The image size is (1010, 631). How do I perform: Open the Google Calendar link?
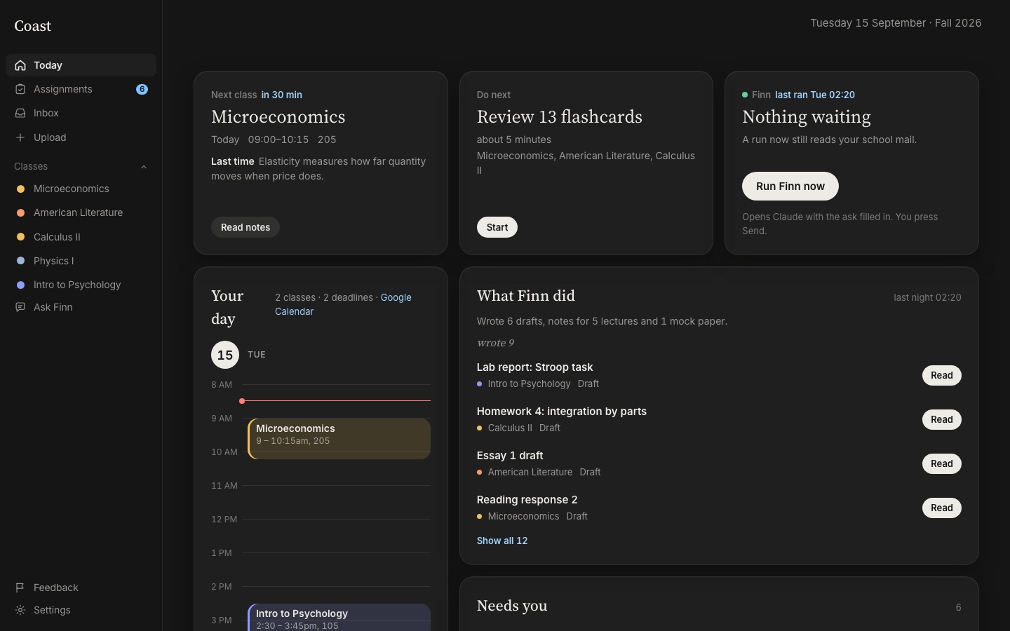tap(343, 304)
